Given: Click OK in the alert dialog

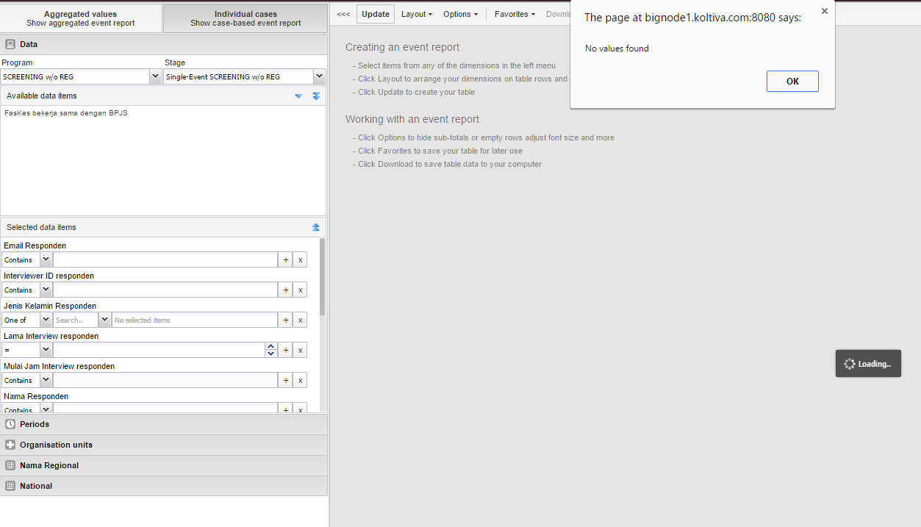Looking at the screenshot, I should click(792, 81).
